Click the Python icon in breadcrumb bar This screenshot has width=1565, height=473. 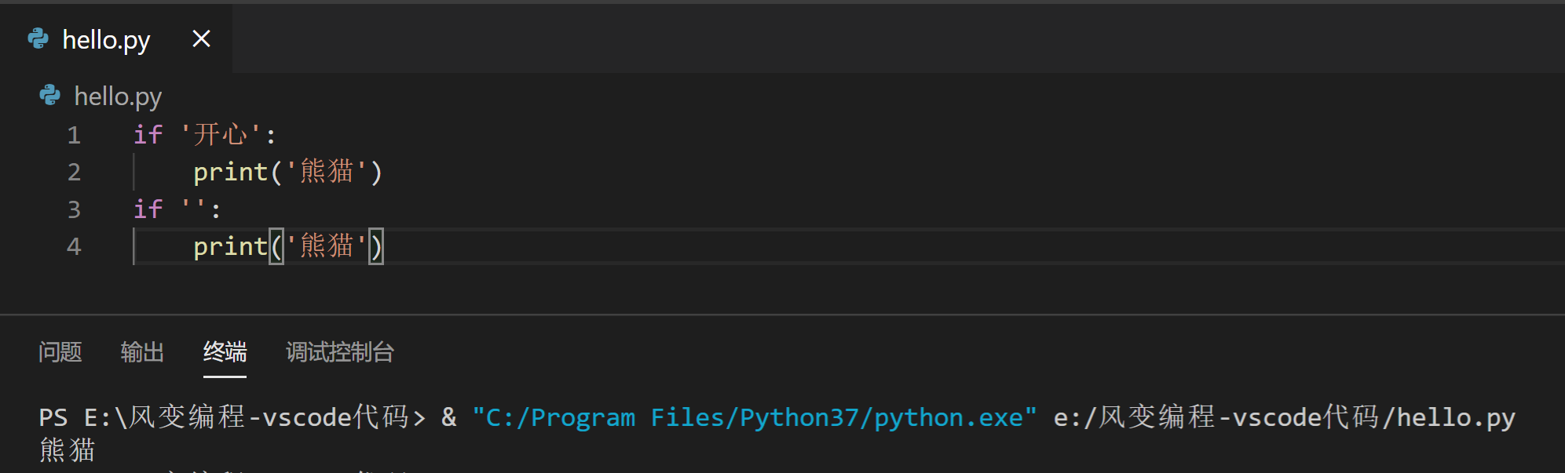tap(49, 96)
